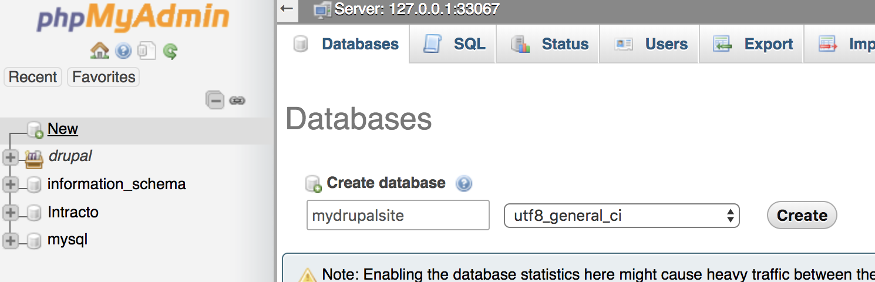Screen dimensions: 875x282
Task: Open the mysql database link
Action: [x=68, y=240]
